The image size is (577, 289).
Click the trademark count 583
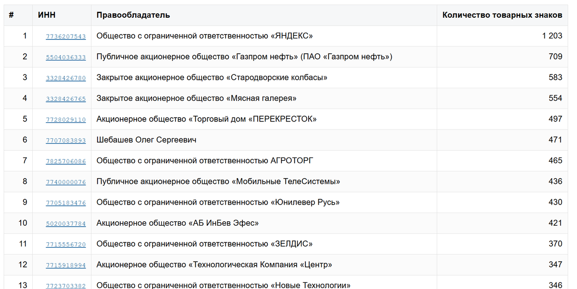pos(555,77)
